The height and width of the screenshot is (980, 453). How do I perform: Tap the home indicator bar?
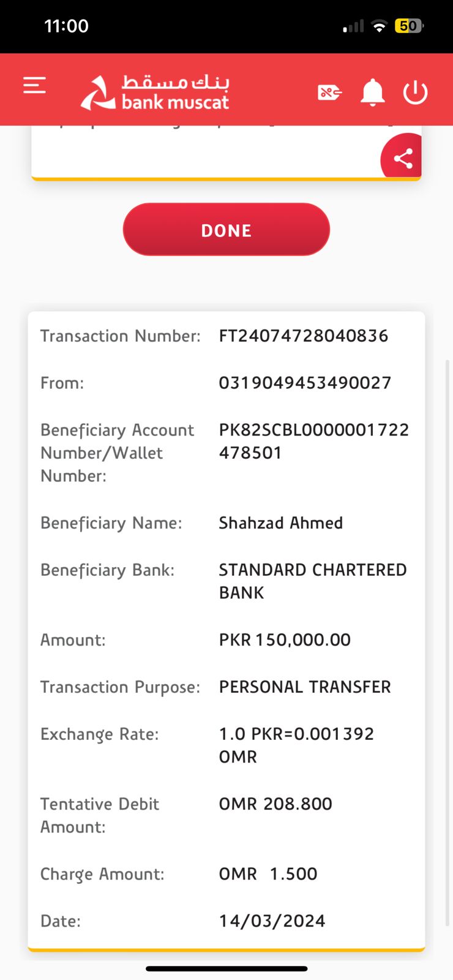point(226,968)
